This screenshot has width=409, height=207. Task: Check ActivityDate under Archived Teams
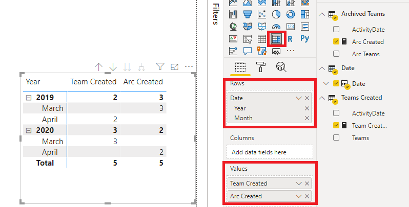tap(336, 29)
